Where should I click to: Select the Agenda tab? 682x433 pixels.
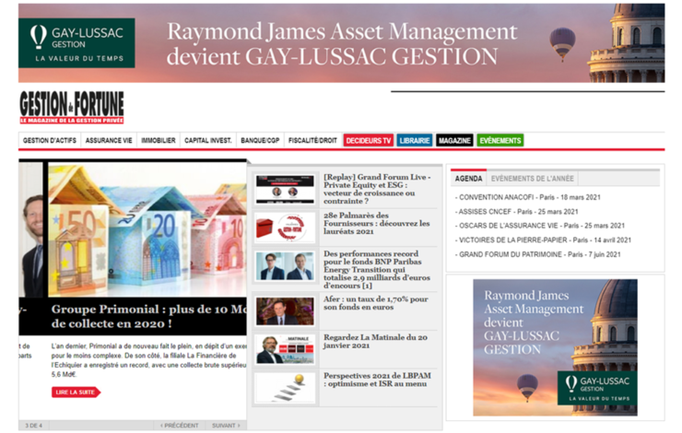(x=468, y=178)
